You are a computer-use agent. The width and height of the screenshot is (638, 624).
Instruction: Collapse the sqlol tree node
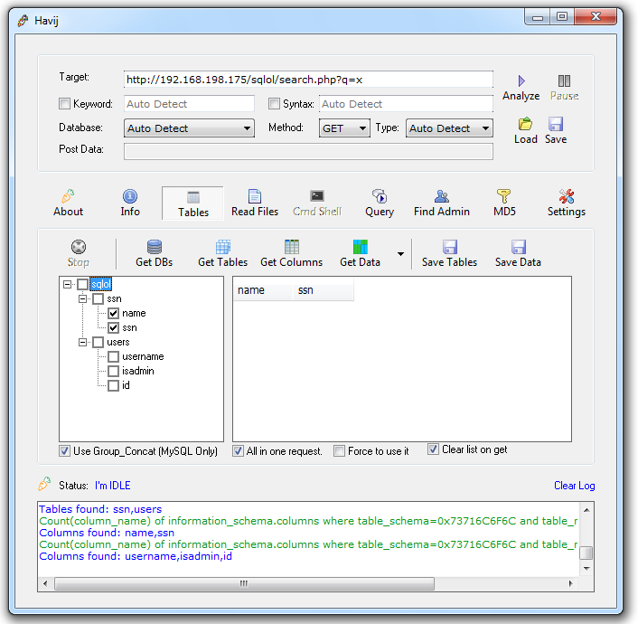(68, 284)
